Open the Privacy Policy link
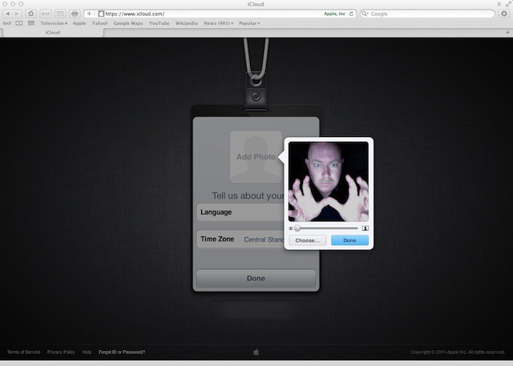This screenshot has width=513, height=366. (61, 352)
